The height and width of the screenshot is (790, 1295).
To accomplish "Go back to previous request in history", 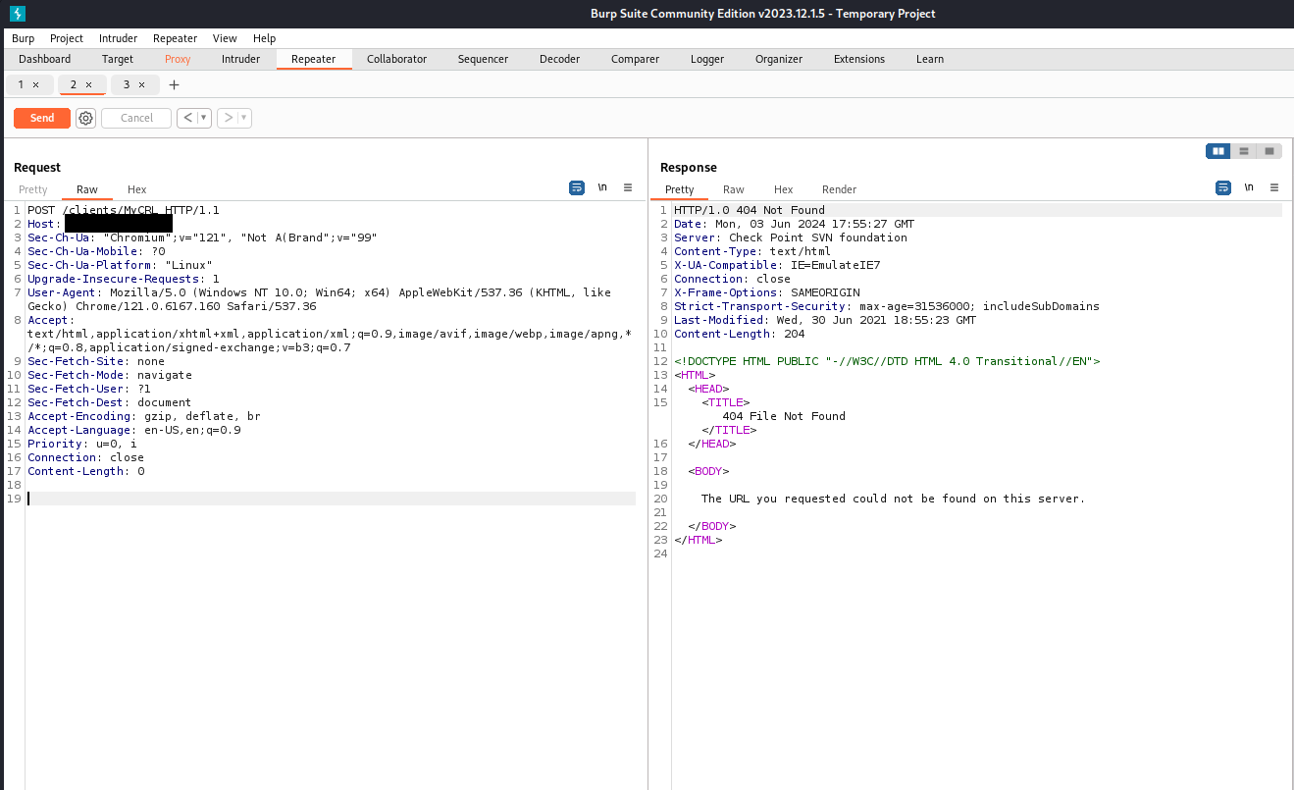I will pyautogui.click(x=187, y=118).
